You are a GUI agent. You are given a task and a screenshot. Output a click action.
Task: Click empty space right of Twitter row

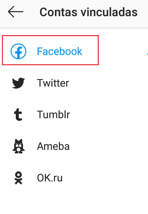point(109,83)
